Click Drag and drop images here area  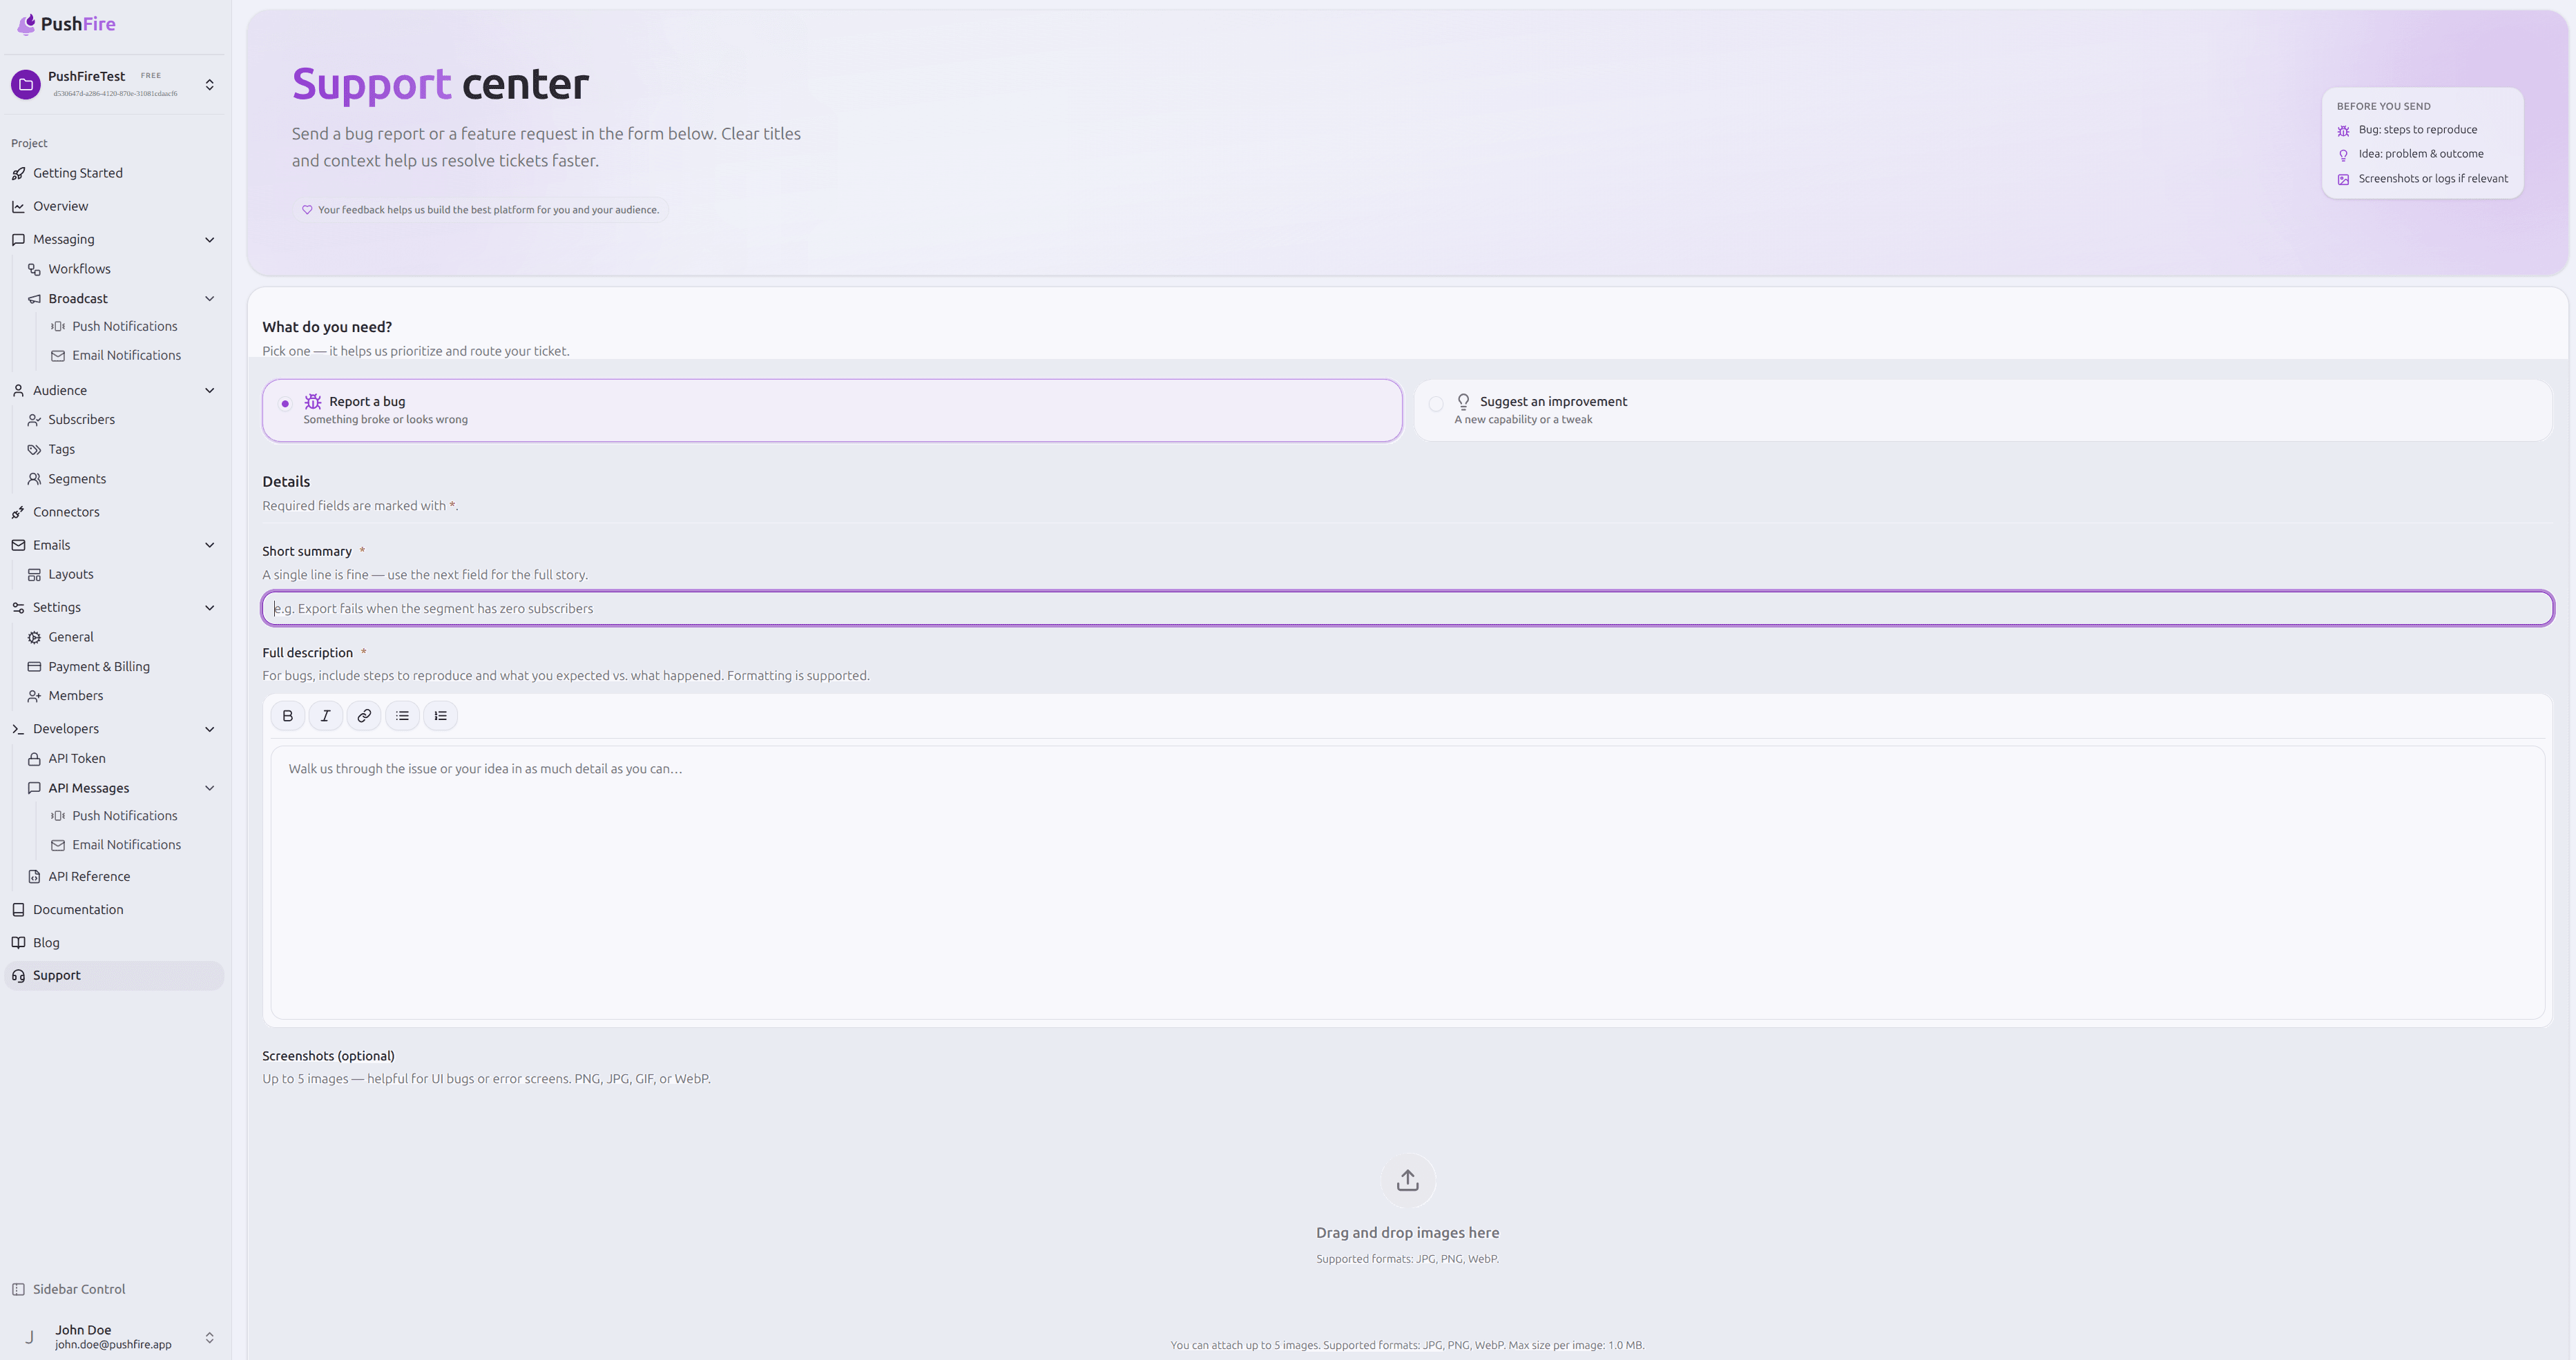(1407, 1233)
